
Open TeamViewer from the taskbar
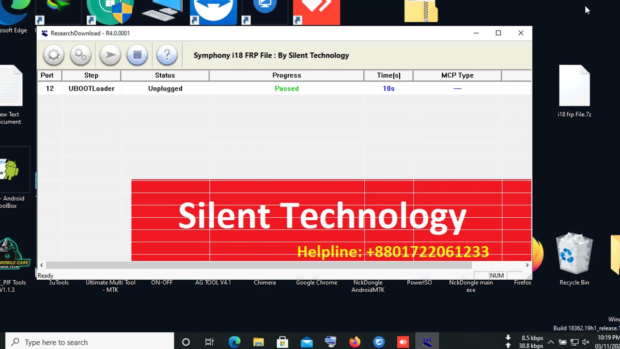(x=379, y=342)
